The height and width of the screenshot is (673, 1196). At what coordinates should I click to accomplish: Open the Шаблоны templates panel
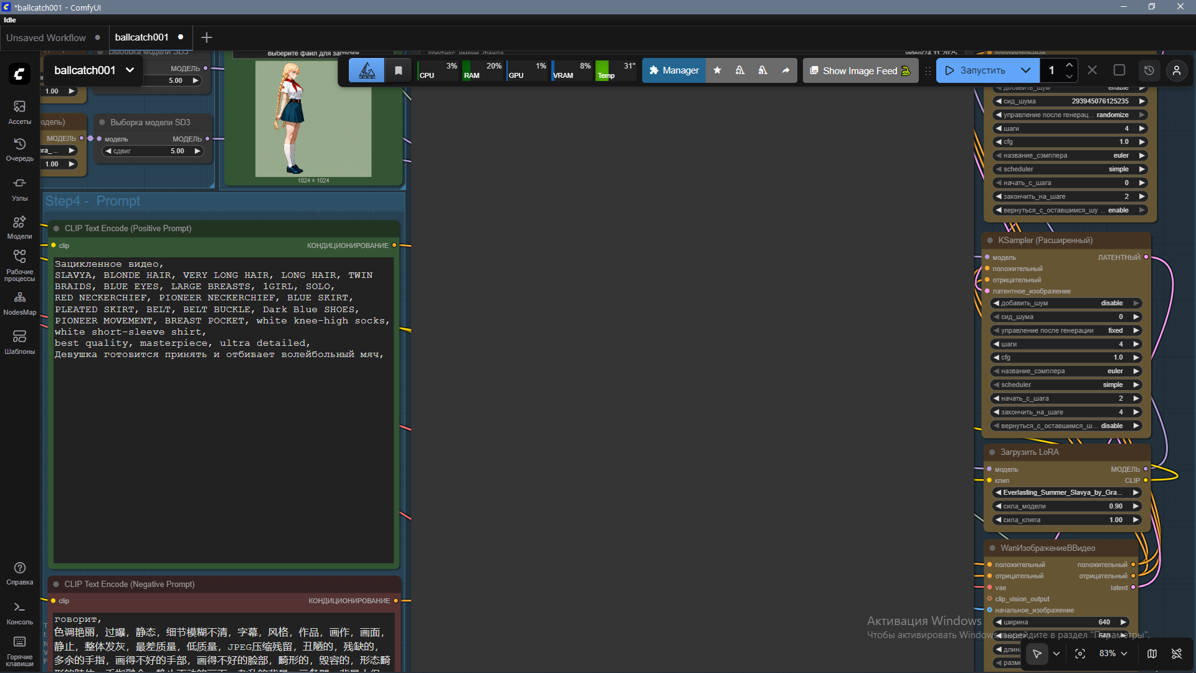point(19,341)
